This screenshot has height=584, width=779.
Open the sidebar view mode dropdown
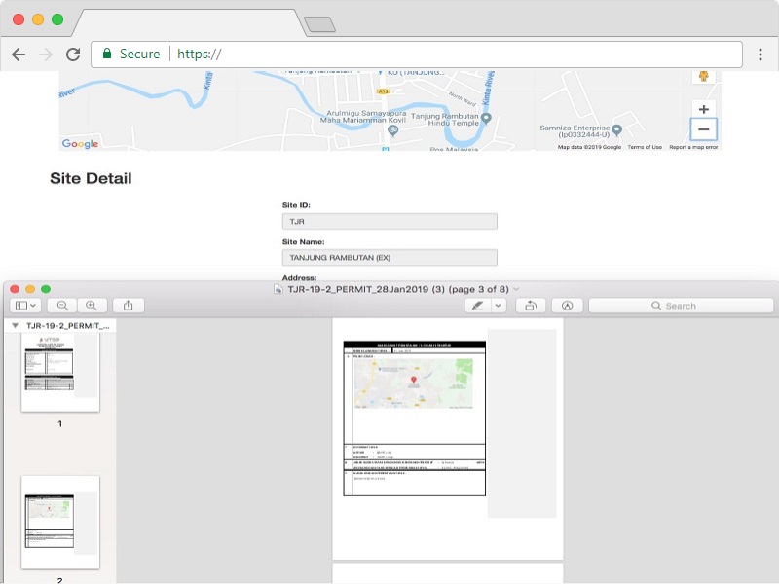(x=26, y=306)
